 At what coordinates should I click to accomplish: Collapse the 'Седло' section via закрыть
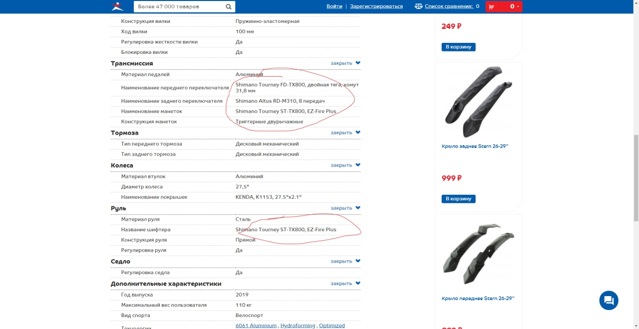click(x=345, y=261)
